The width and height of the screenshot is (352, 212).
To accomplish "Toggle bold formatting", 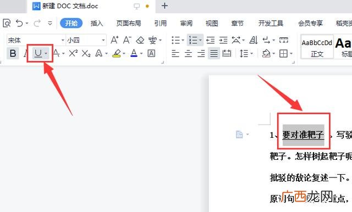I will click(13, 53).
